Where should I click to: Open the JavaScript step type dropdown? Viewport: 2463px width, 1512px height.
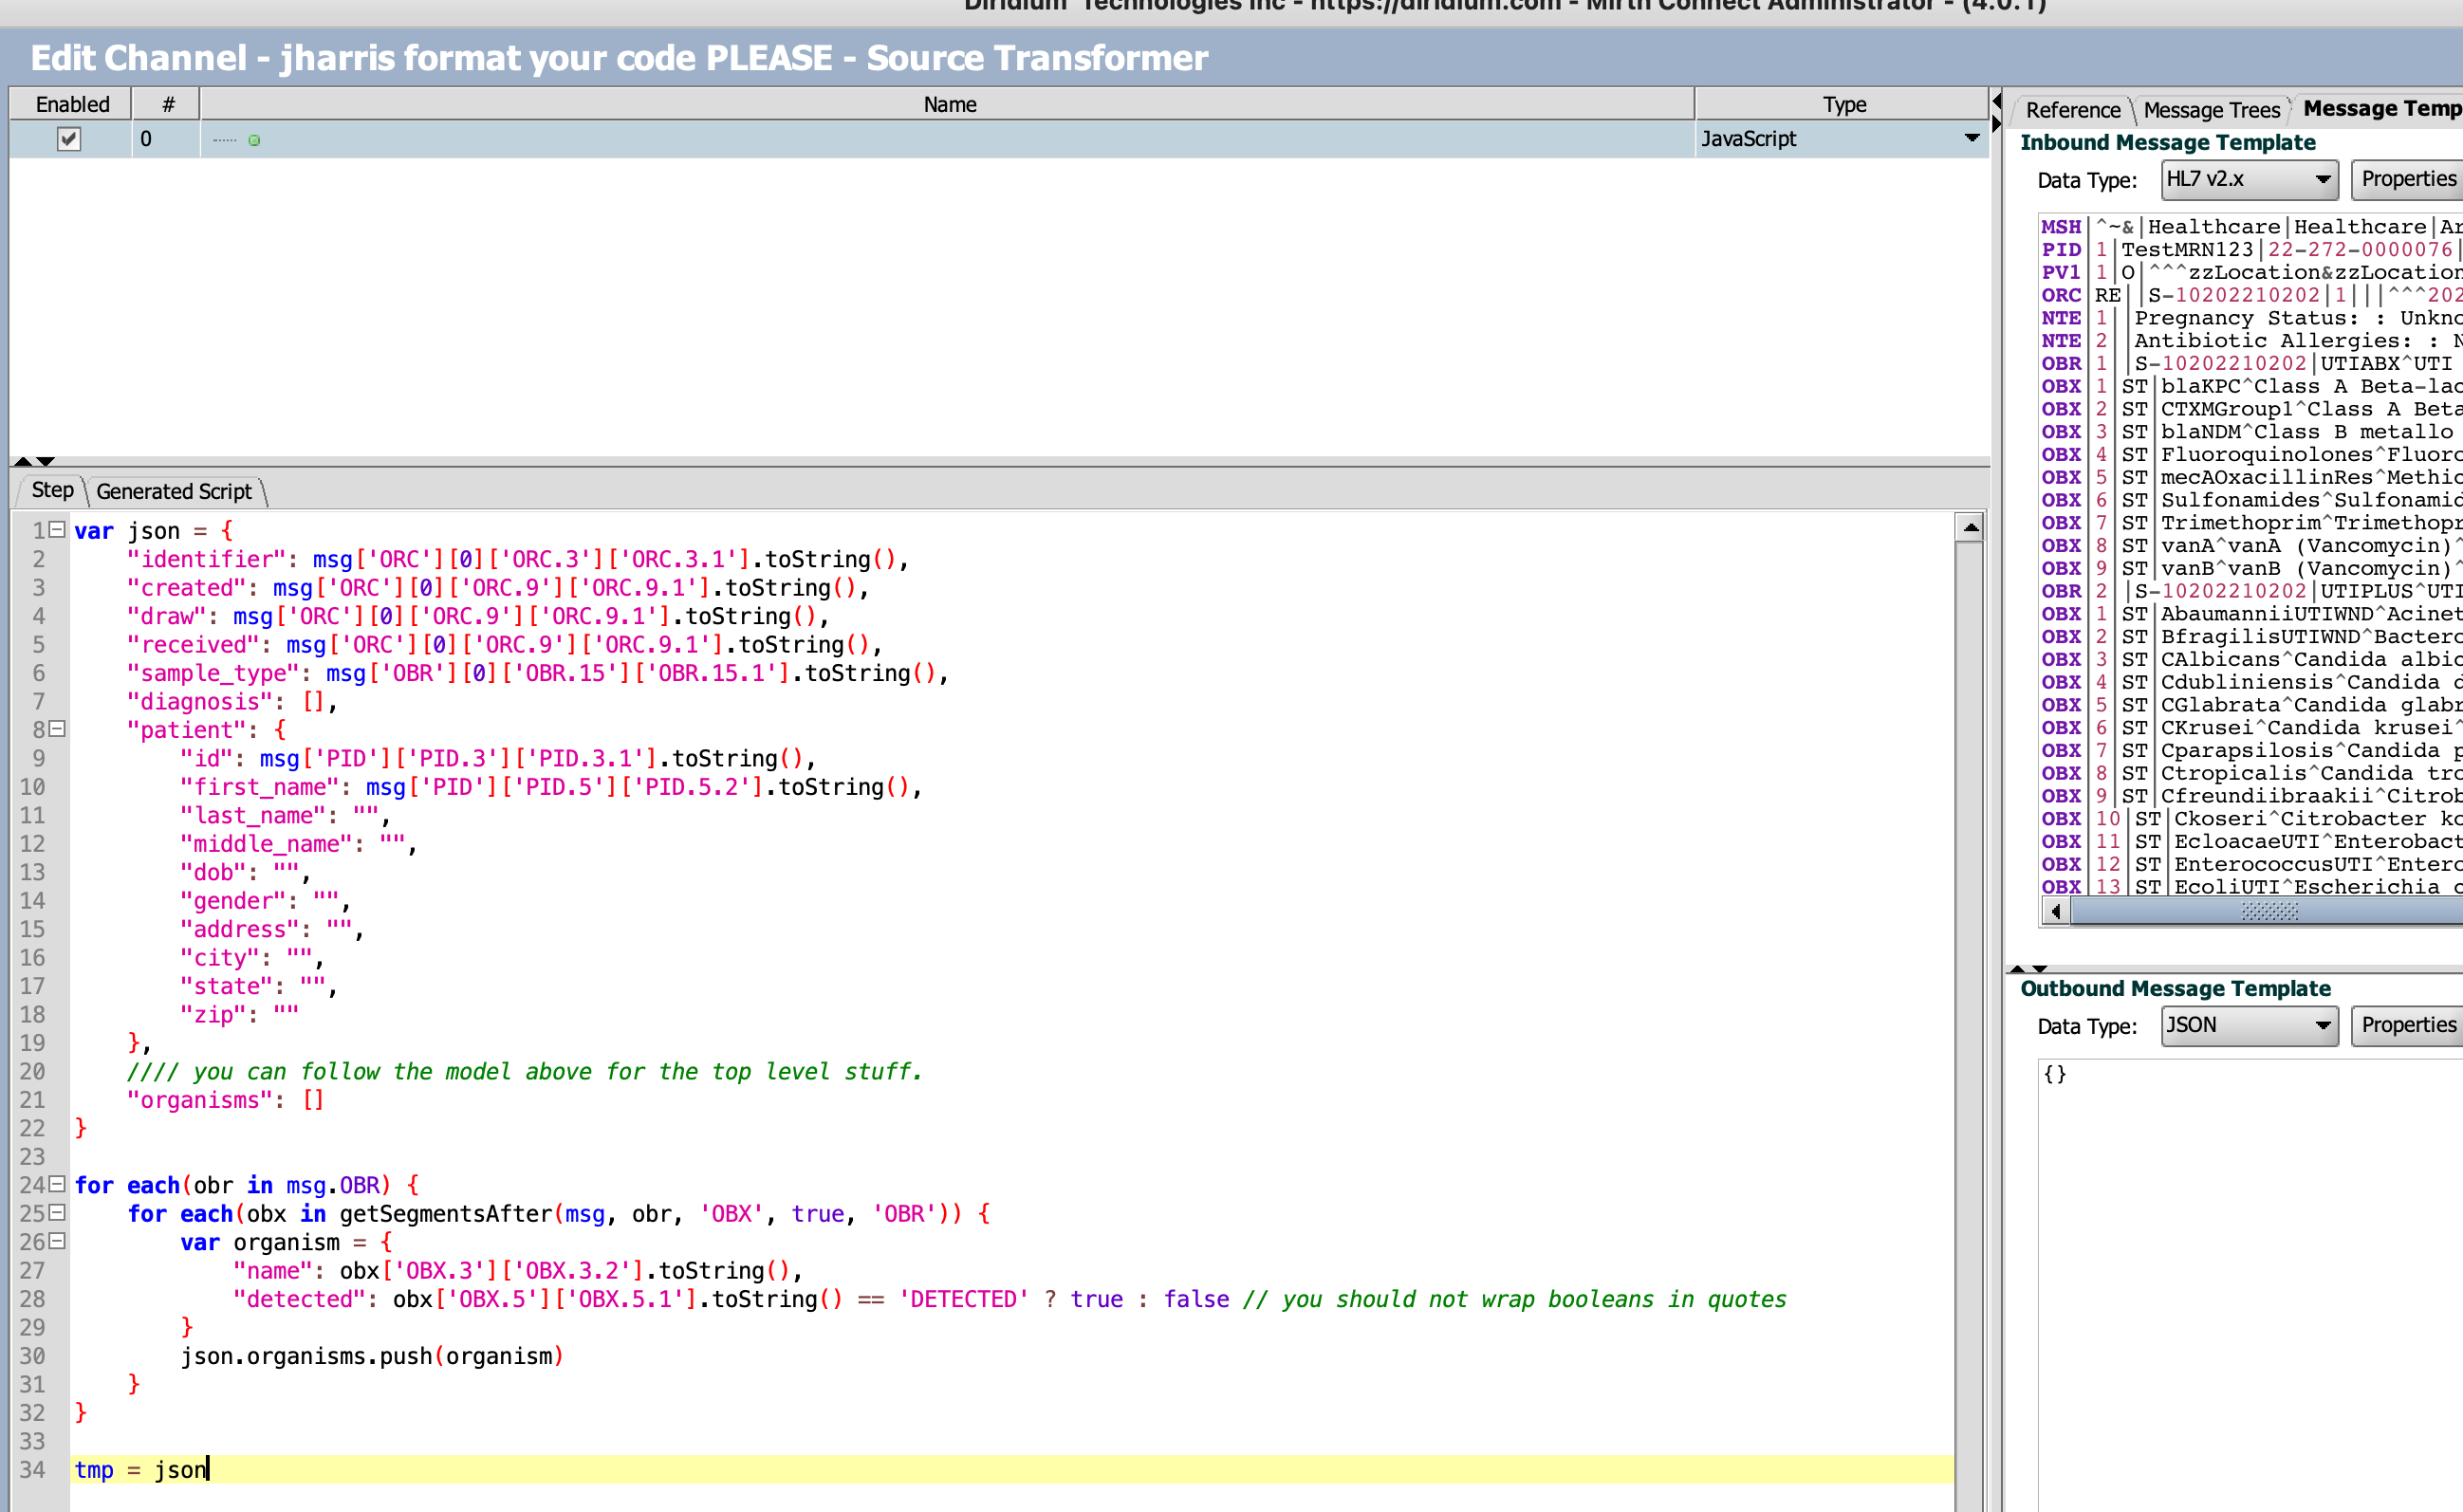1971,138
